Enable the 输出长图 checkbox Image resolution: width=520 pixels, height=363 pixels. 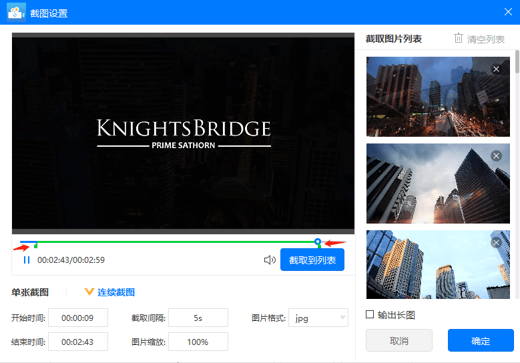click(370, 314)
